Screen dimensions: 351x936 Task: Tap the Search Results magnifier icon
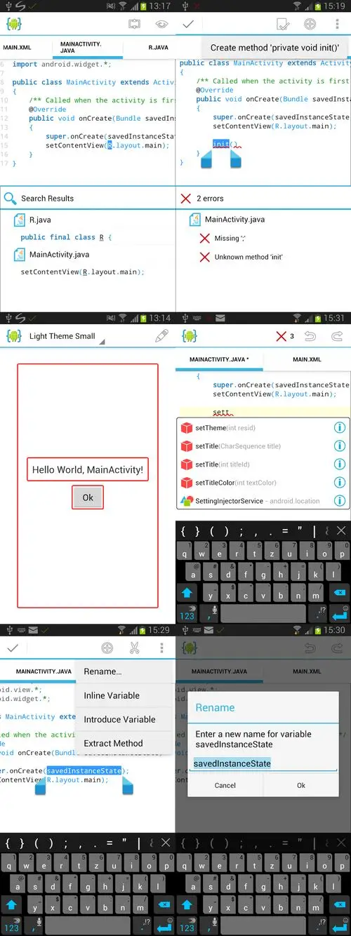(10, 199)
